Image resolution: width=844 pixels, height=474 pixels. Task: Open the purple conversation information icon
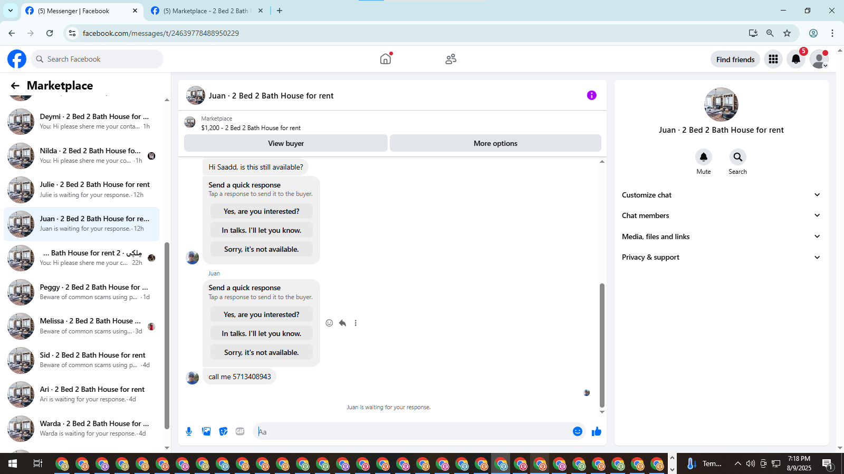click(x=592, y=95)
